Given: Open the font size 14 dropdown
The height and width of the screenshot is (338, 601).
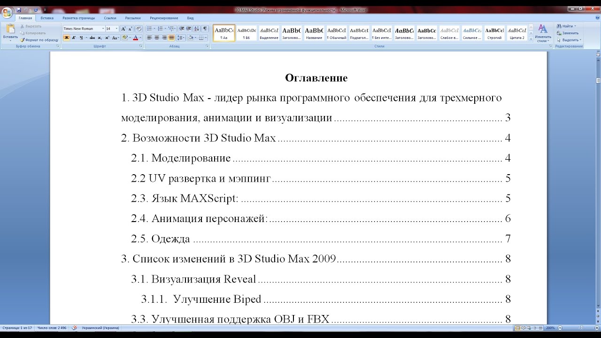Looking at the screenshot, I should point(116,29).
